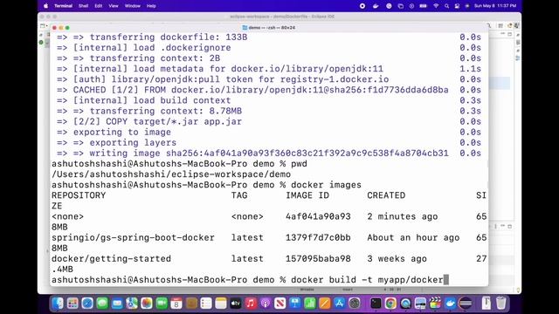Open Music from the Dock
The image size is (559, 314).
click(251, 304)
